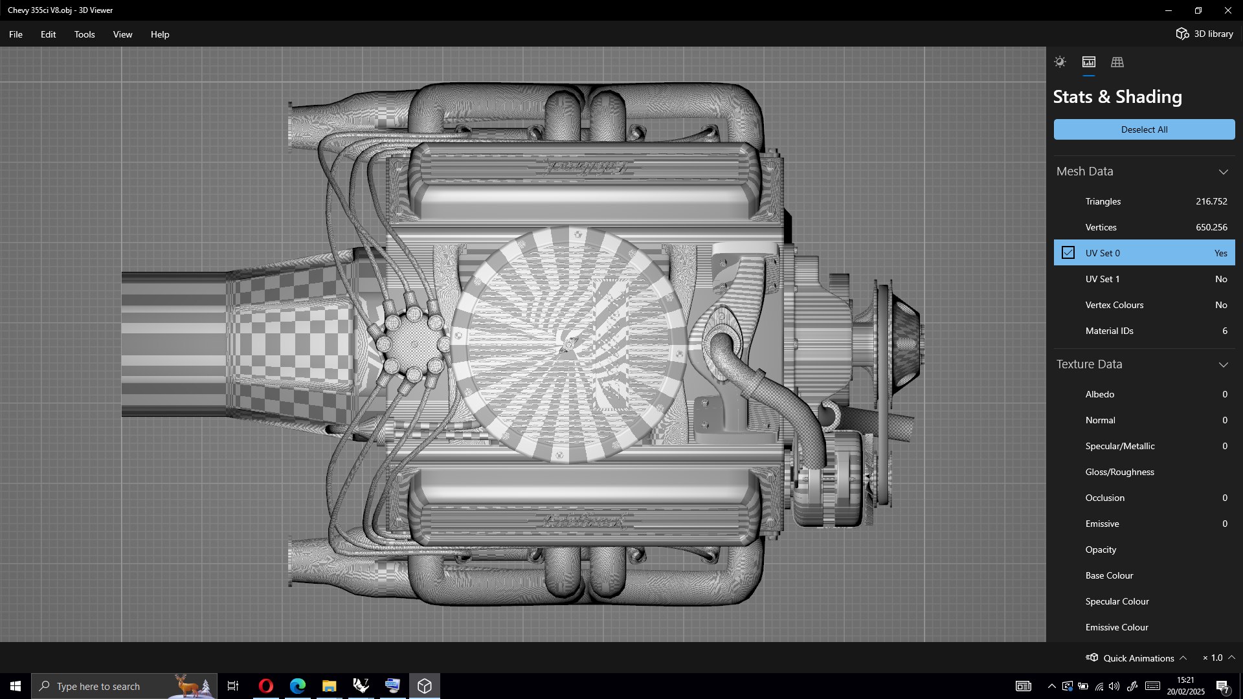The height and width of the screenshot is (699, 1243).
Task: Select the Stats & Shading tab icon
Action: click(1089, 62)
